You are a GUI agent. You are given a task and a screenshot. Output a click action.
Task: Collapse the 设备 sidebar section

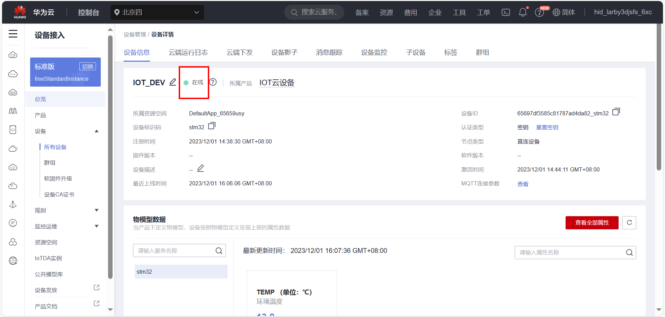tap(97, 131)
